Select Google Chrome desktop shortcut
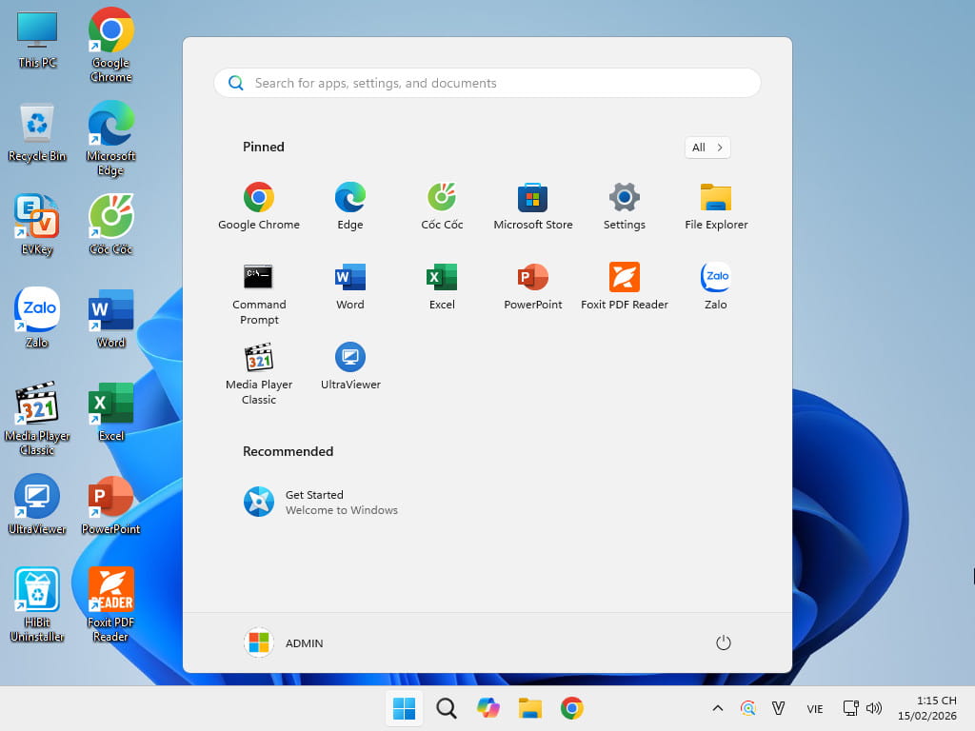Viewport: 975px width, 731px height. tap(110, 46)
